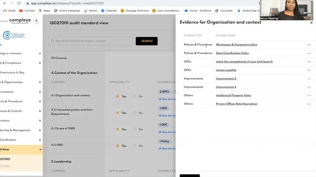The width and height of the screenshot is (316, 177).
Task: Open the cha poder bookmark
Action: [224, 11]
